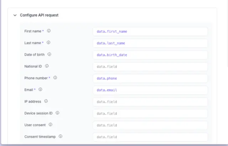
Task: Click the Email label text
Action: tap(28, 90)
